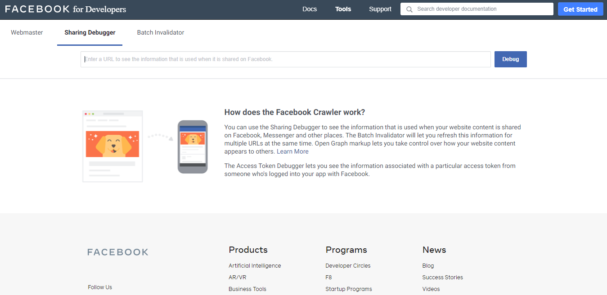The height and width of the screenshot is (295, 607).
Task: Click the FACEBOOK logo in the footer
Action: coord(117,251)
